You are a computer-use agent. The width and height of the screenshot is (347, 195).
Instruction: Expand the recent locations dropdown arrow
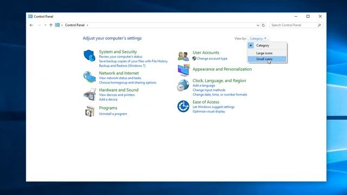[46, 25]
